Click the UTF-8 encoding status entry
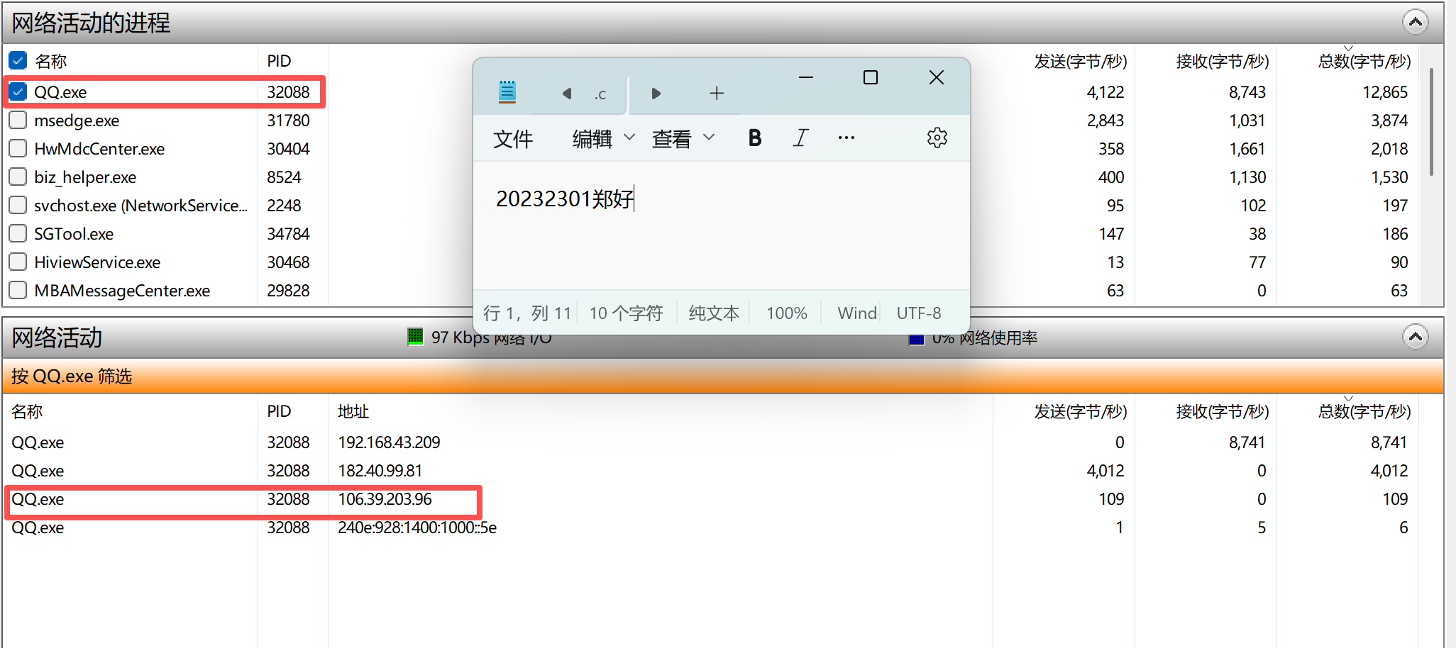Screen dimensions: 1456x648 point(919,313)
